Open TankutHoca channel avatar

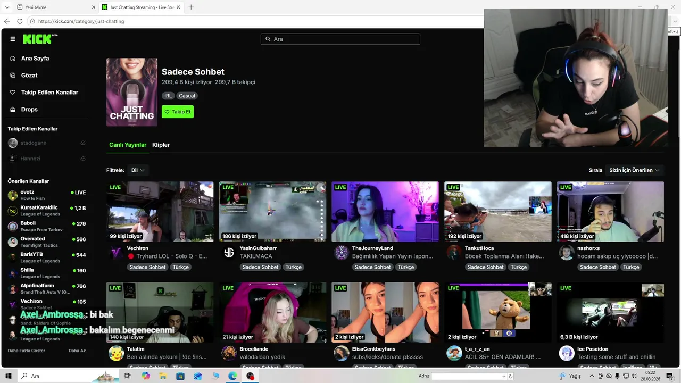[x=454, y=252]
